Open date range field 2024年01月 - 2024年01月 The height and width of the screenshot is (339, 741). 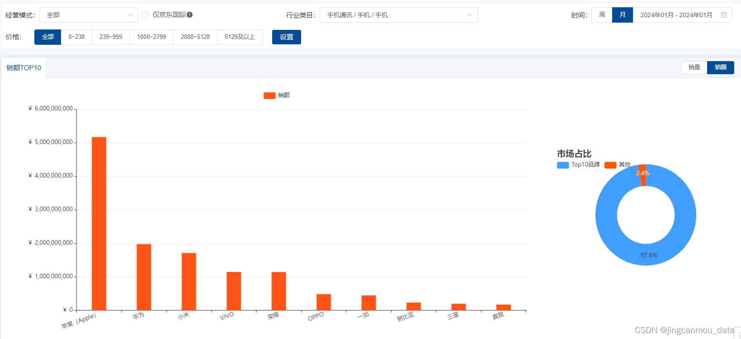[682, 15]
